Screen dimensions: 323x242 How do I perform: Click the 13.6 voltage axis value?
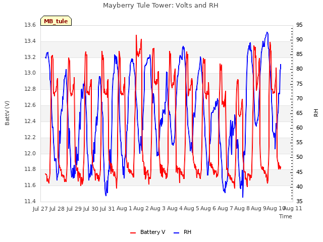click(x=30, y=25)
